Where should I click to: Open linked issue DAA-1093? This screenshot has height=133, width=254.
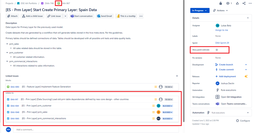click(15, 87)
